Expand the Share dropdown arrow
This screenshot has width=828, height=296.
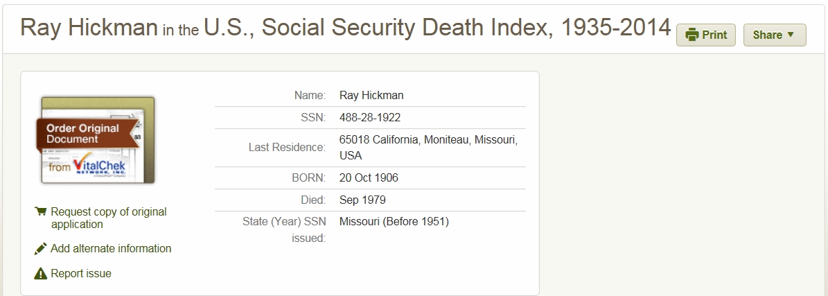coord(791,35)
